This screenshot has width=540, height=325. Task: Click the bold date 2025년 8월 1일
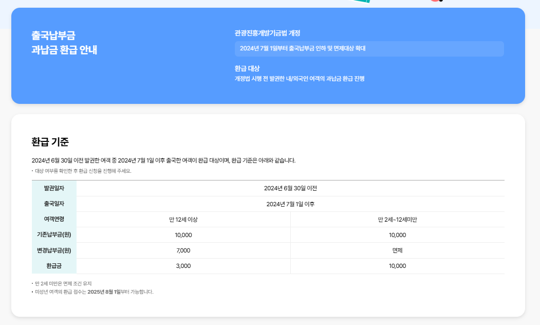click(104, 292)
